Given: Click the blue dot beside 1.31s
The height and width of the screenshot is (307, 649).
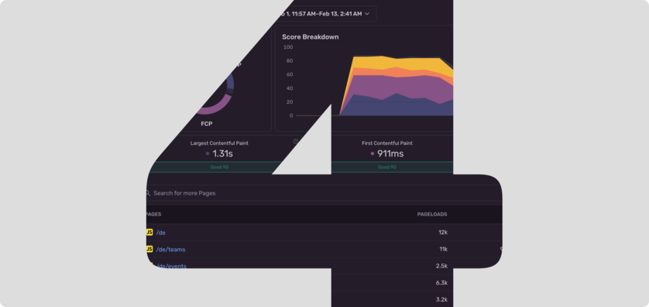Looking at the screenshot, I should [x=208, y=153].
